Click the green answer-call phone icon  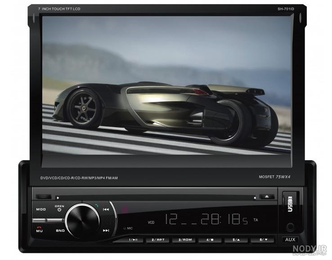(97, 205)
